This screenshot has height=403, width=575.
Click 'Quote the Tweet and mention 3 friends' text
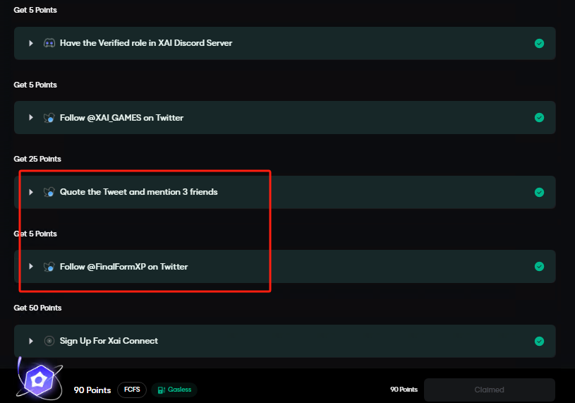[x=138, y=192]
